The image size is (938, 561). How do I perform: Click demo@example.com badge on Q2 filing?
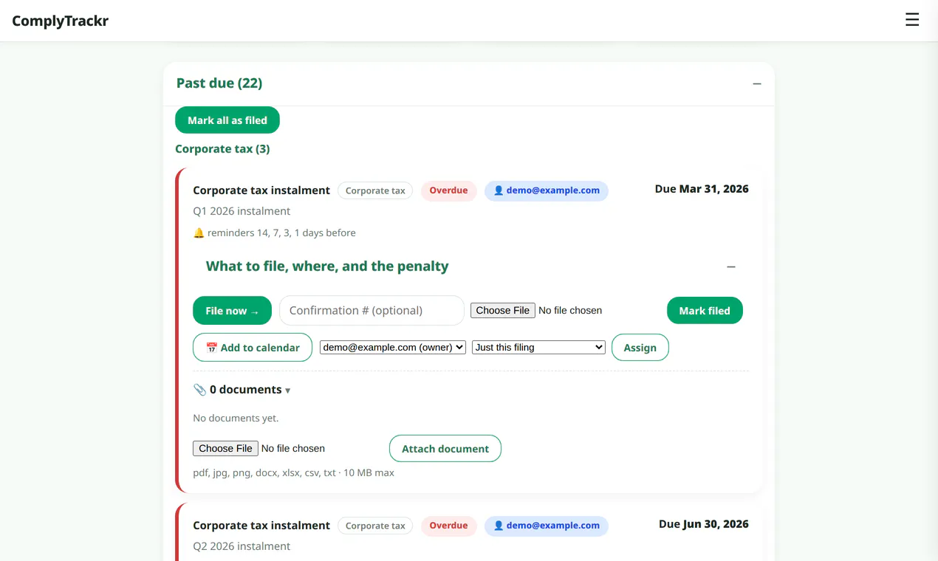pos(547,526)
